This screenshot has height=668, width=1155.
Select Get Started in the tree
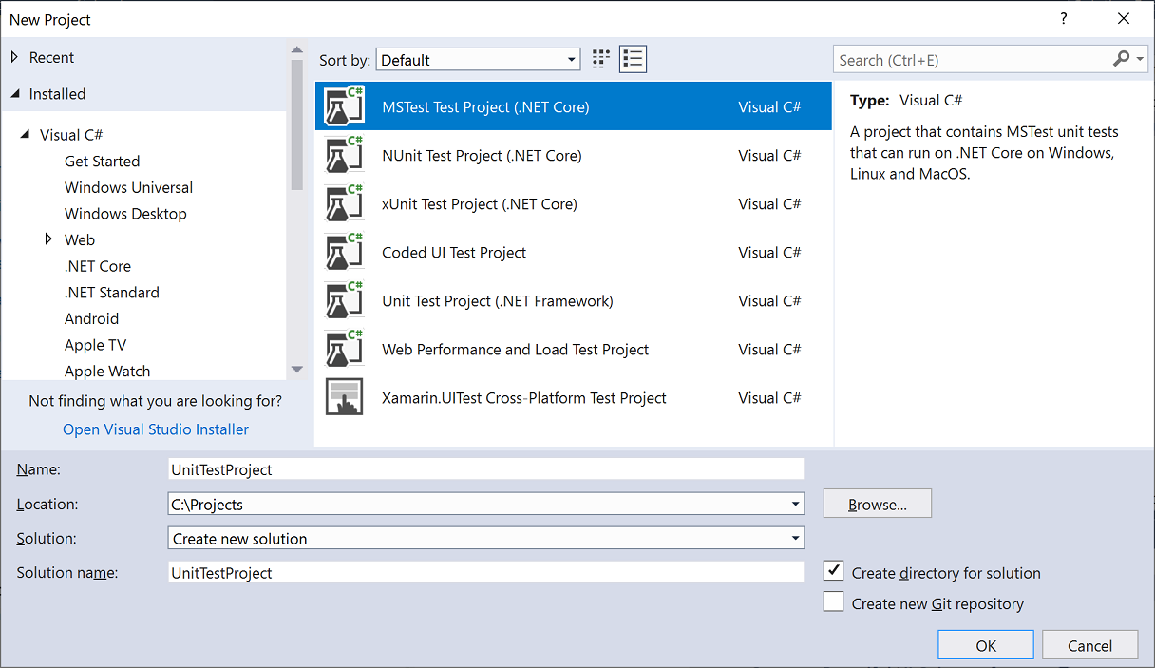pyautogui.click(x=102, y=161)
